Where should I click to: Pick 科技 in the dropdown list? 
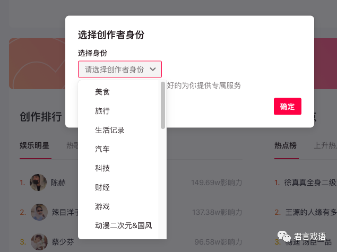(102, 168)
